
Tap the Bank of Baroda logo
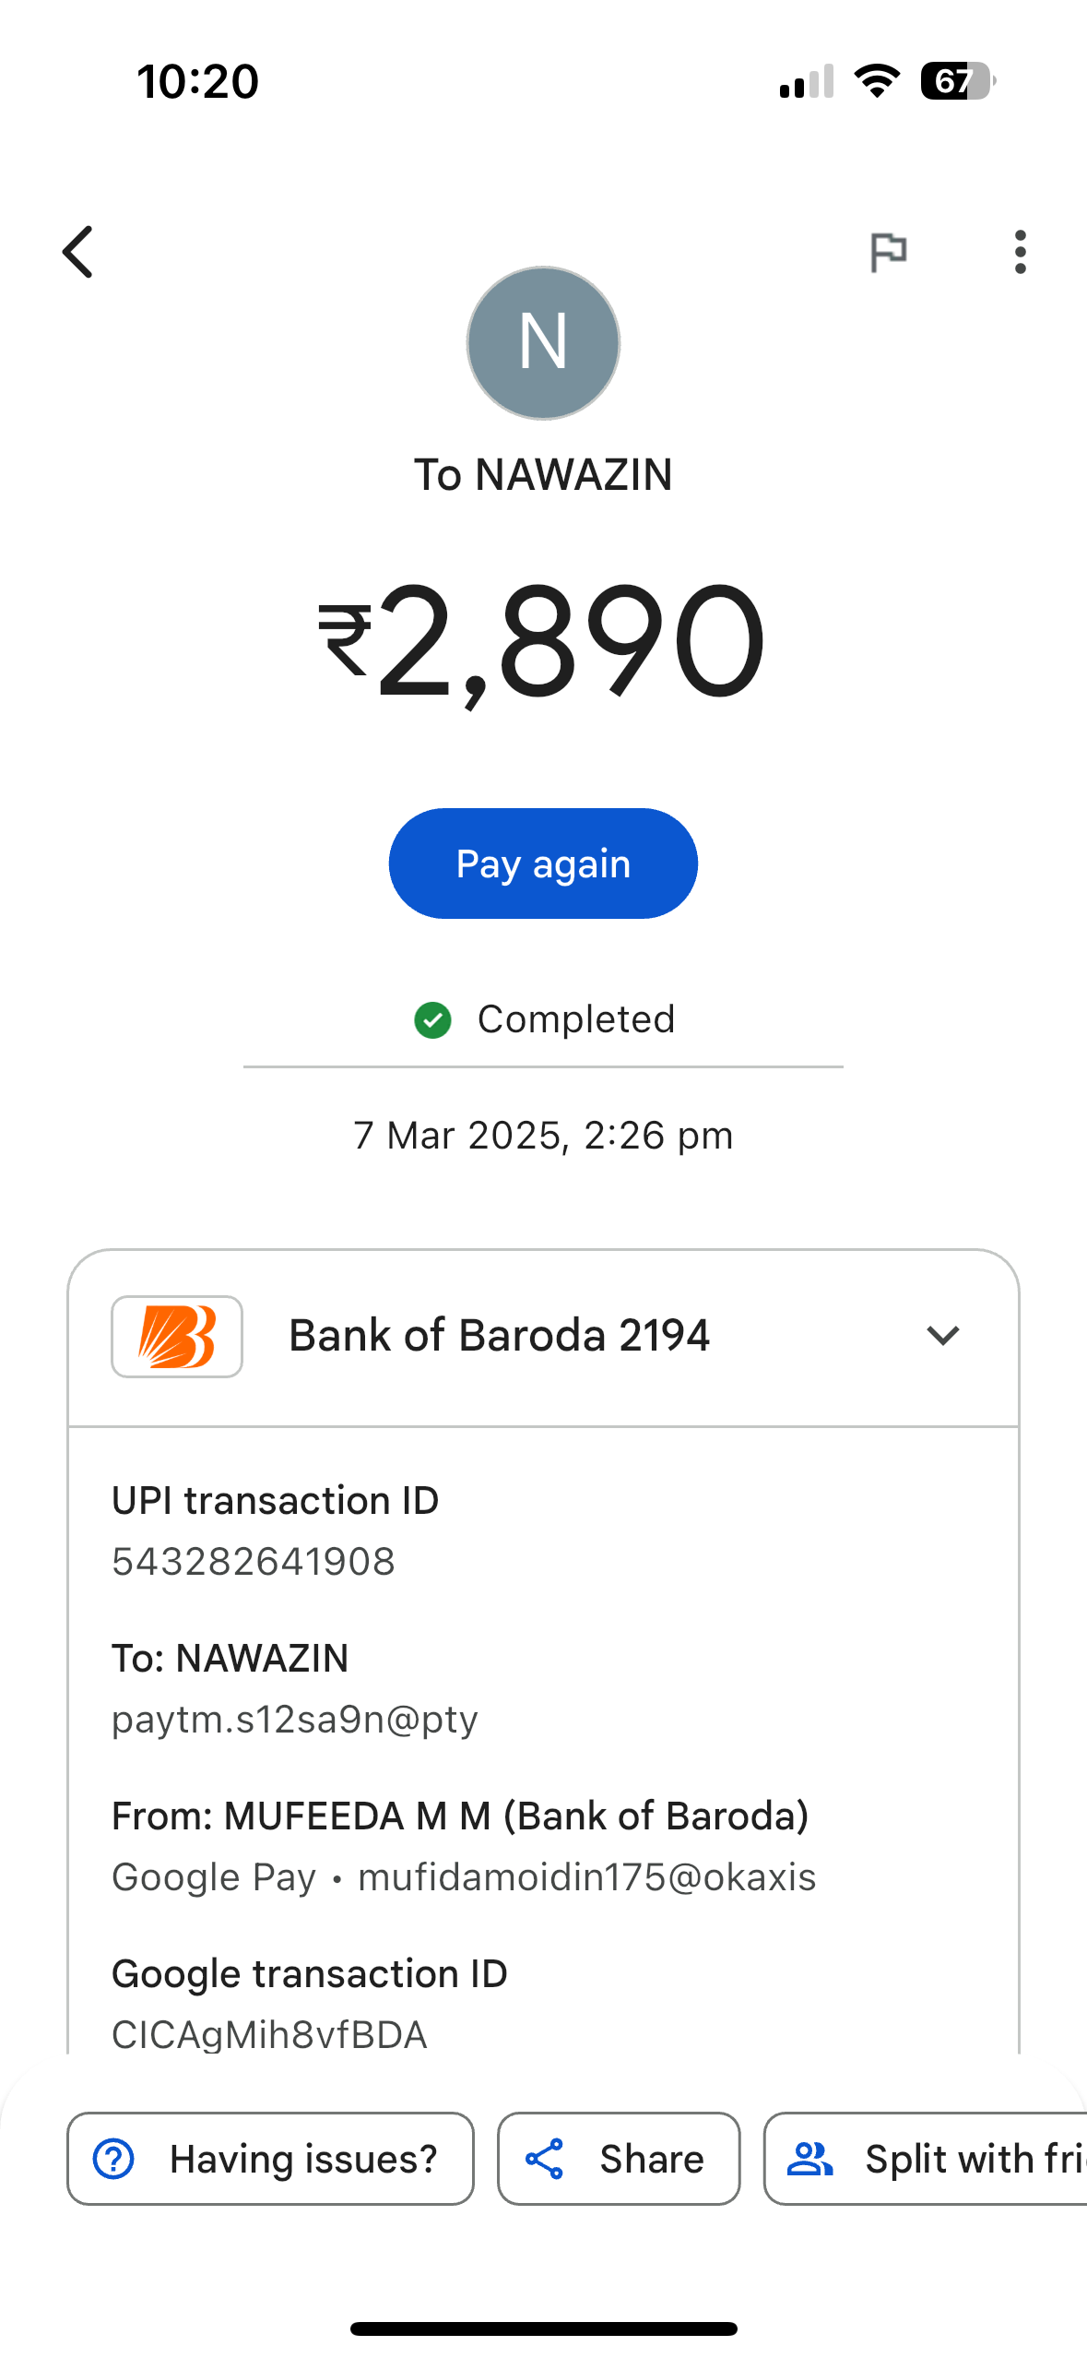pos(177,1337)
